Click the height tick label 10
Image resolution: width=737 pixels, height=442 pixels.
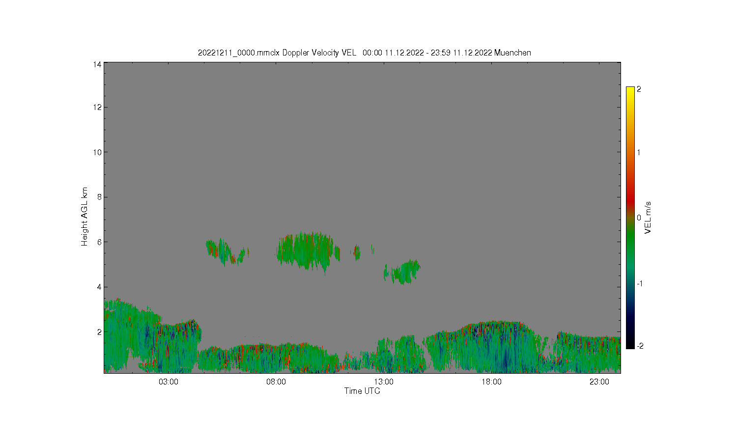coord(97,152)
